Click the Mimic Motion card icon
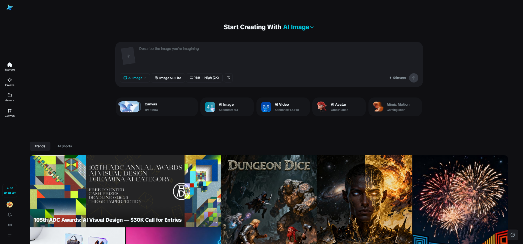 pyautogui.click(x=378, y=107)
